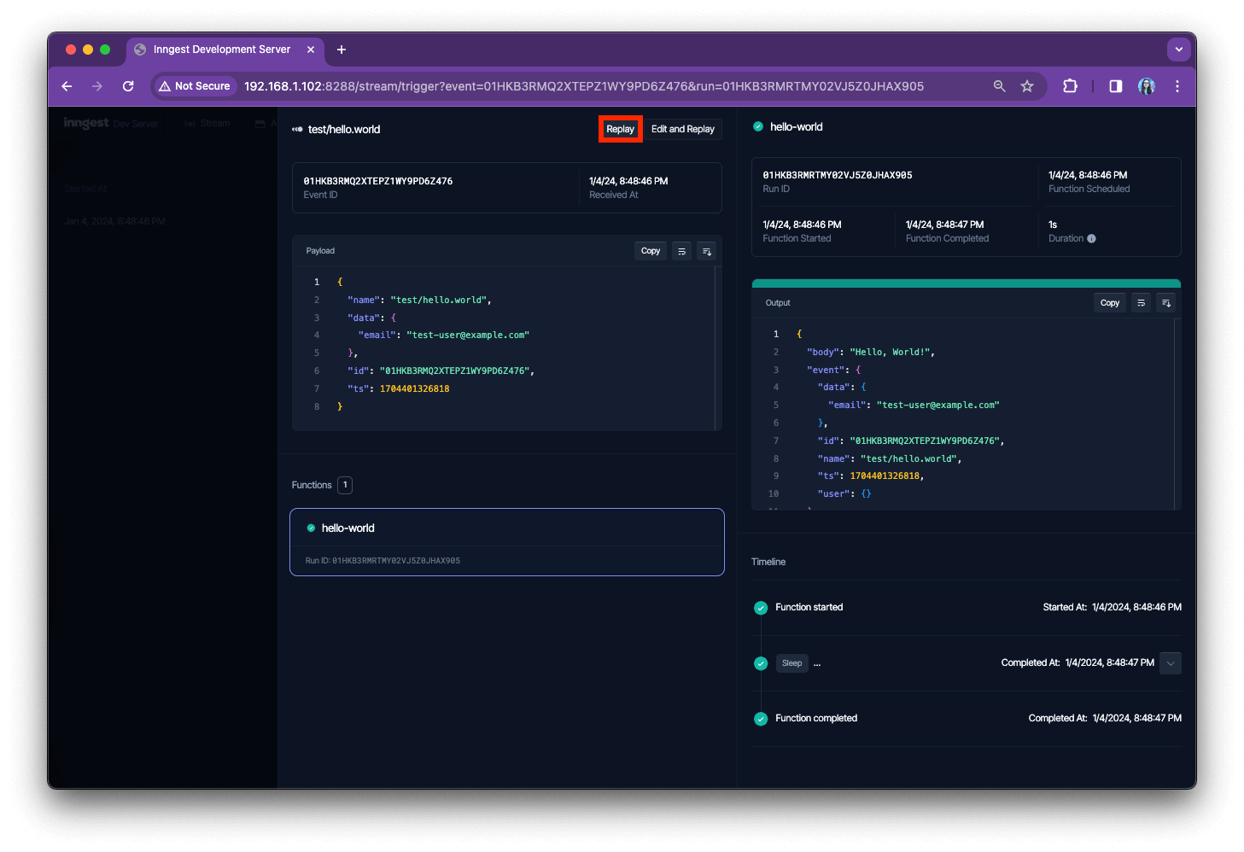This screenshot has width=1244, height=852.
Task: Reload the page with the refresh icon
Action: pyautogui.click(x=128, y=86)
